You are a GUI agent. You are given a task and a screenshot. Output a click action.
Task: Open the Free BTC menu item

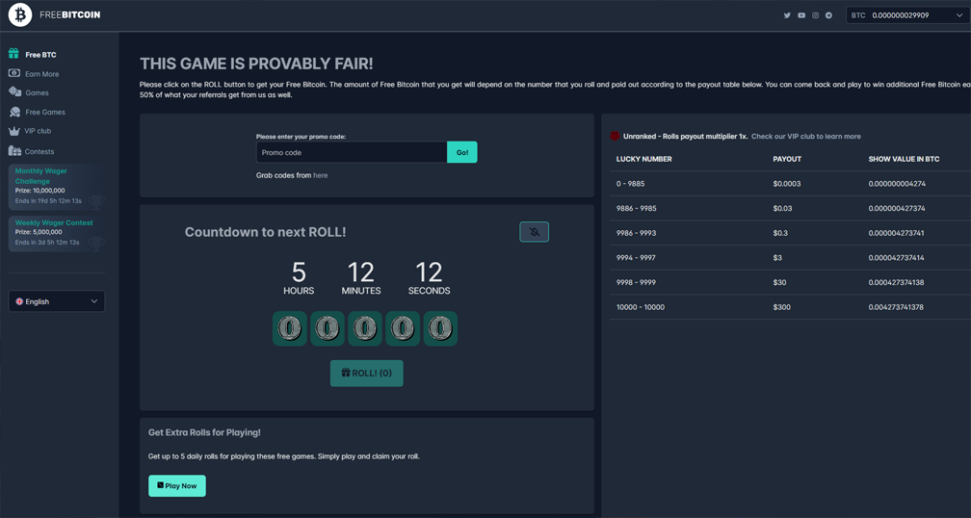[x=40, y=55]
